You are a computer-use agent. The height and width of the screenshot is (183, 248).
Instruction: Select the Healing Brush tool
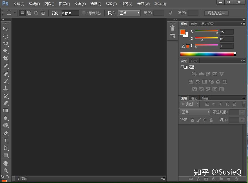click(6, 74)
